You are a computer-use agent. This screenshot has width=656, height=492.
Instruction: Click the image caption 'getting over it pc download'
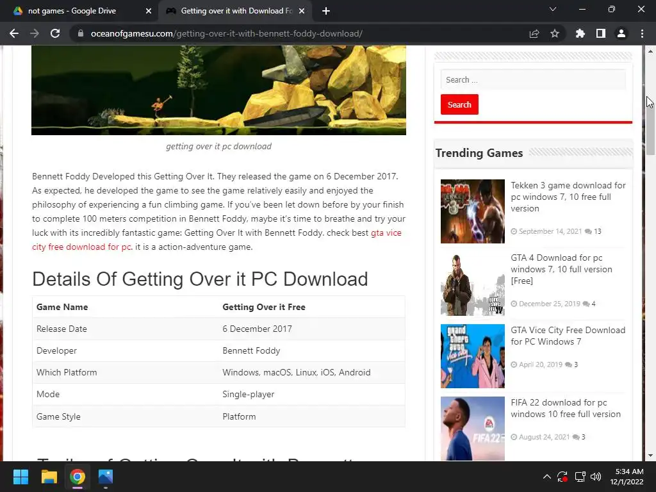pyautogui.click(x=218, y=147)
